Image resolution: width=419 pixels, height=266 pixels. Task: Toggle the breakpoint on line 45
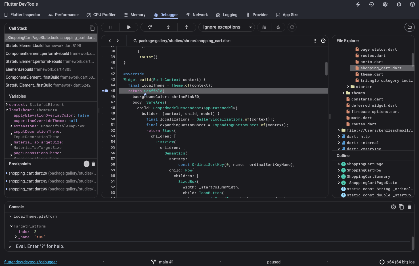click(103, 91)
